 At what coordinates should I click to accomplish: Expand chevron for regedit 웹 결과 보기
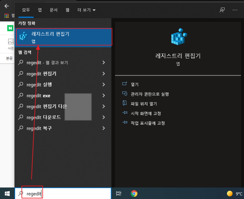point(104,62)
